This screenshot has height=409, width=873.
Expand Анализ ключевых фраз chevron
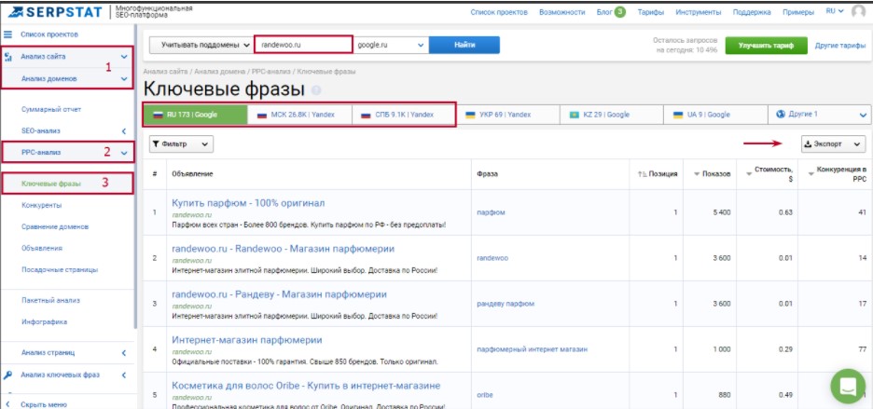pos(124,375)
